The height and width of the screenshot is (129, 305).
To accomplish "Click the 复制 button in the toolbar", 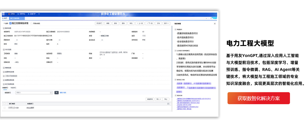I will (115, 23).
